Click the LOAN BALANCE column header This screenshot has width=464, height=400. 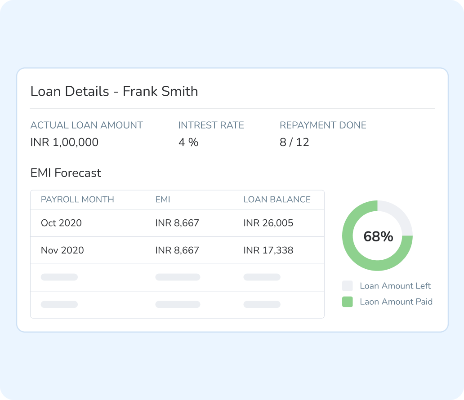(277, 200)
